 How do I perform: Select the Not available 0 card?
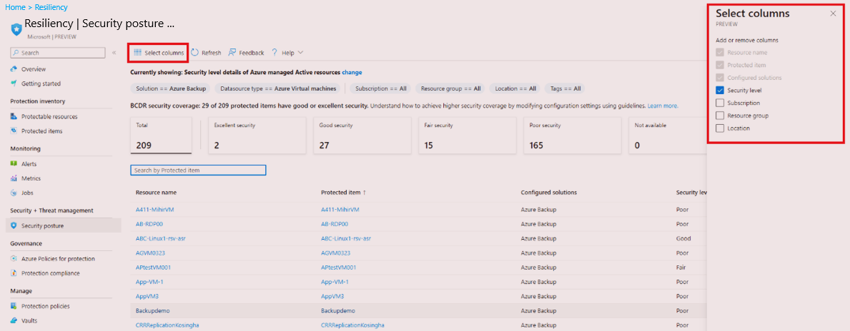click(x=668, y=136)
